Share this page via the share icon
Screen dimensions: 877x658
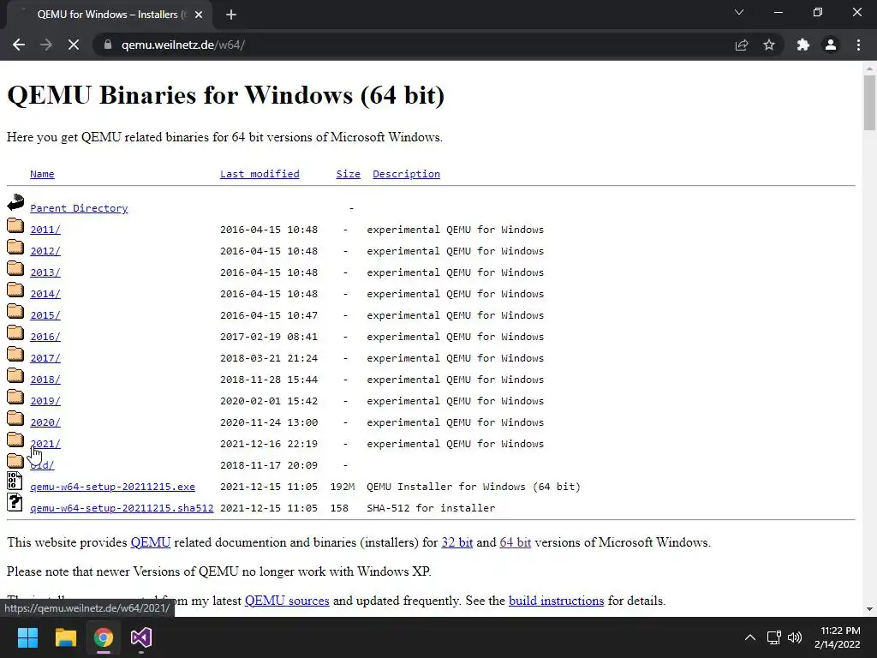click(741, 45)
